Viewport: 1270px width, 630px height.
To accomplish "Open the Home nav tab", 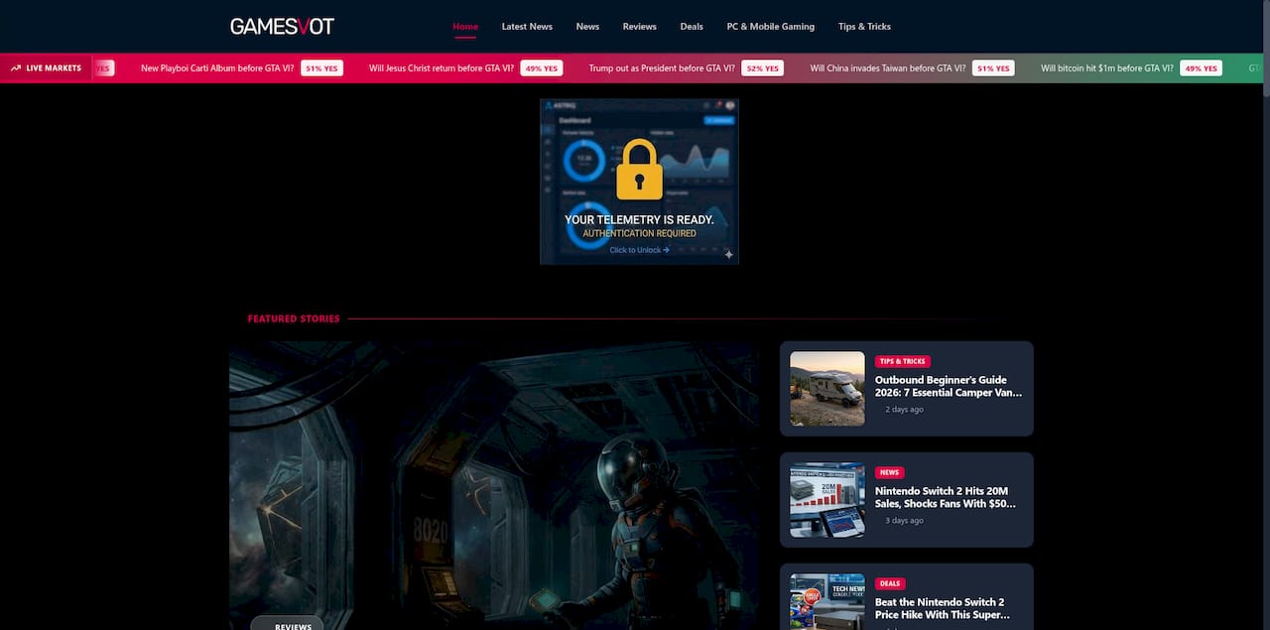I will (465, 27).
